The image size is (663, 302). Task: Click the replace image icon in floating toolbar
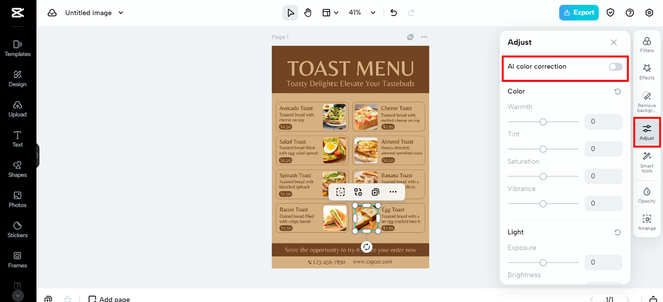358,192
